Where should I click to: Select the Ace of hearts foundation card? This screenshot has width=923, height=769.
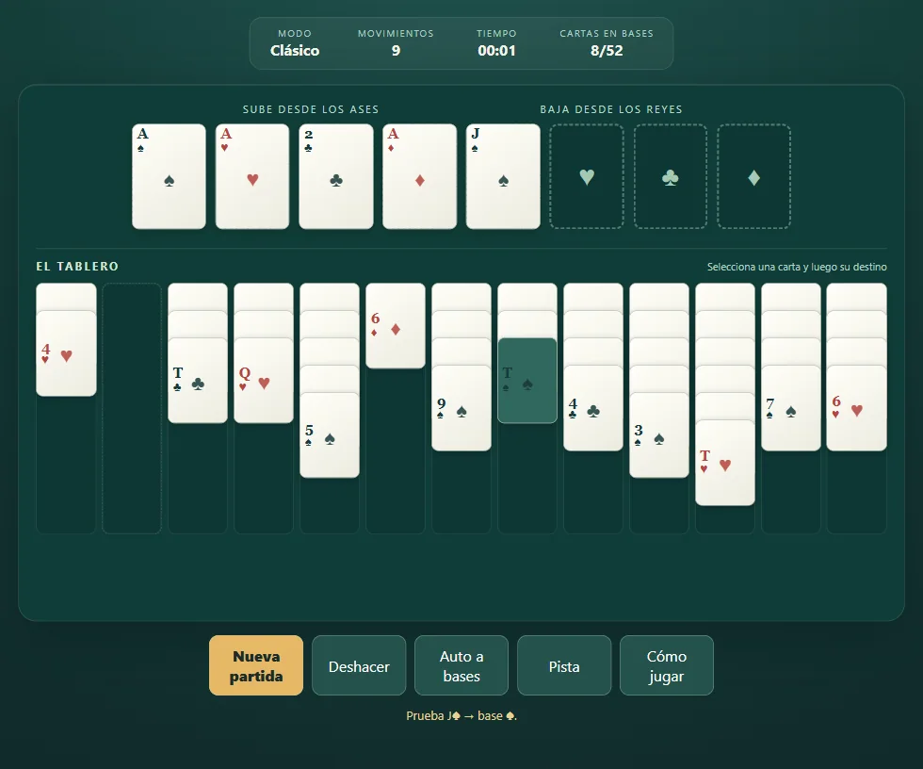tap(252, 176)
